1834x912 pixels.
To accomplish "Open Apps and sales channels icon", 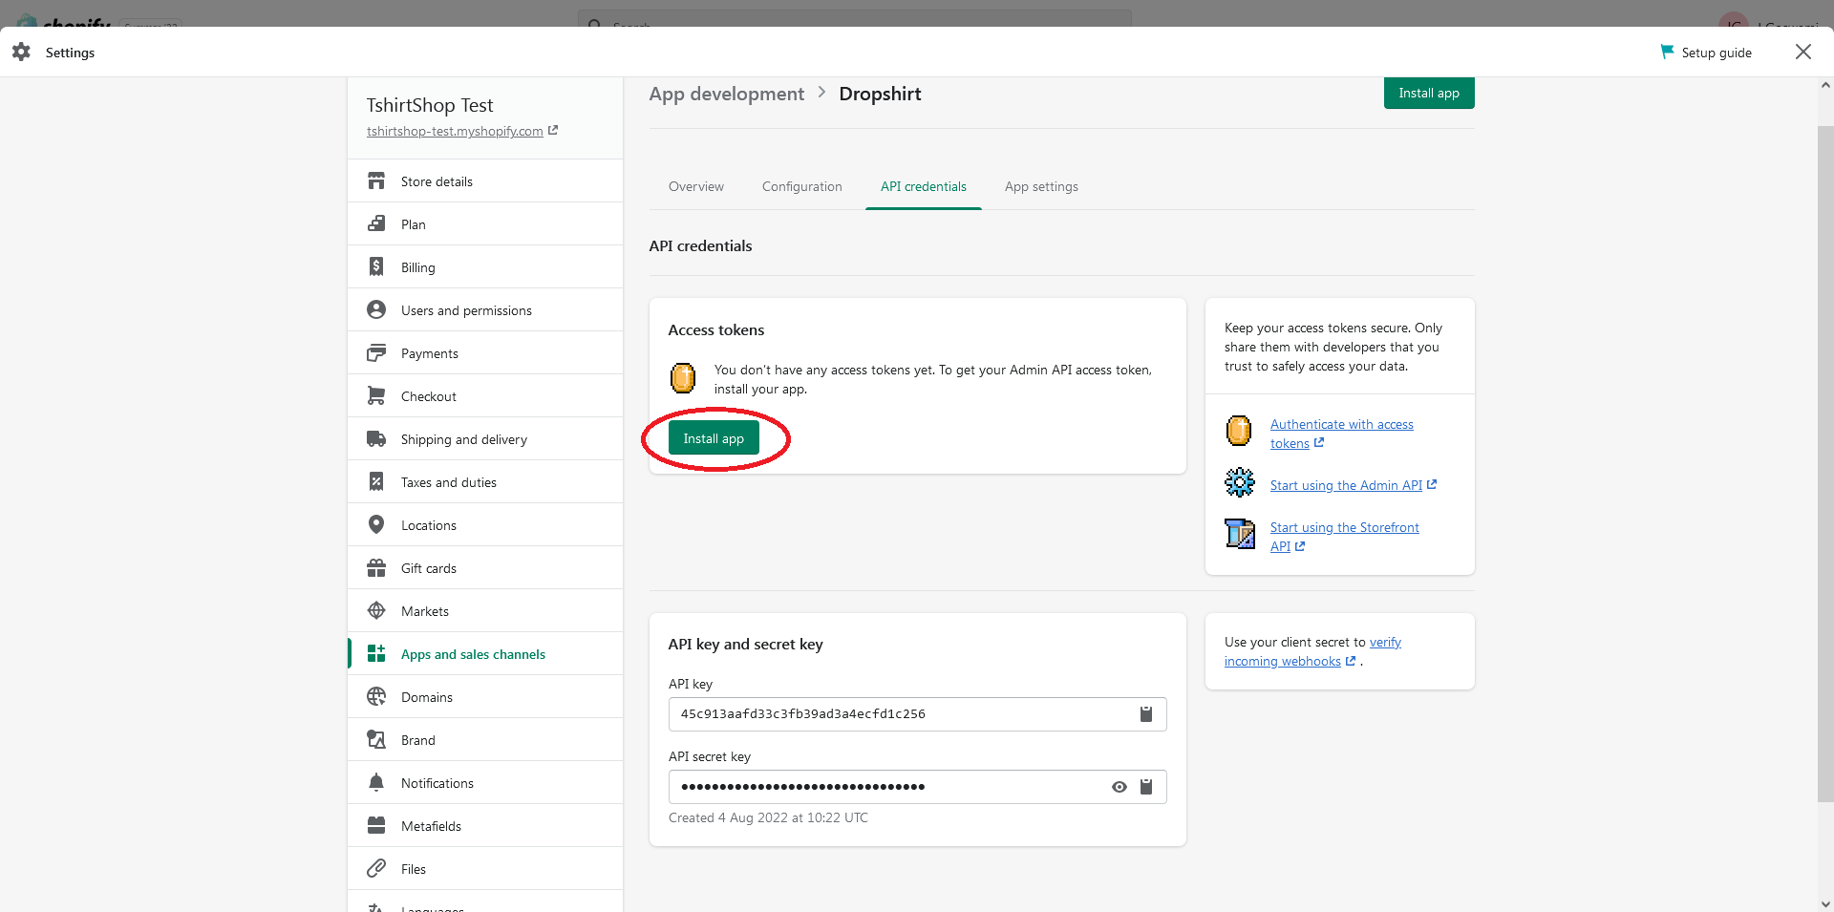I will [x=376, y=654].
